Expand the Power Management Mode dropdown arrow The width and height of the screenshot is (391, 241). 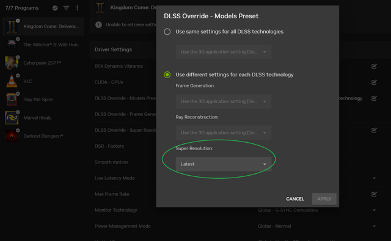tap(374, 226)
